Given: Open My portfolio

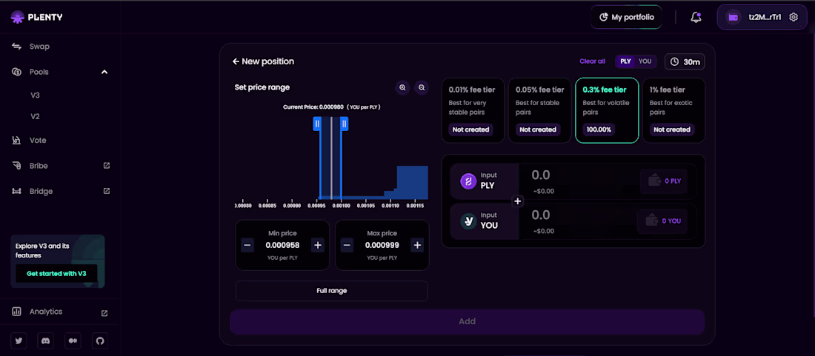Looking at the screenshot, I should coord(626,17).
